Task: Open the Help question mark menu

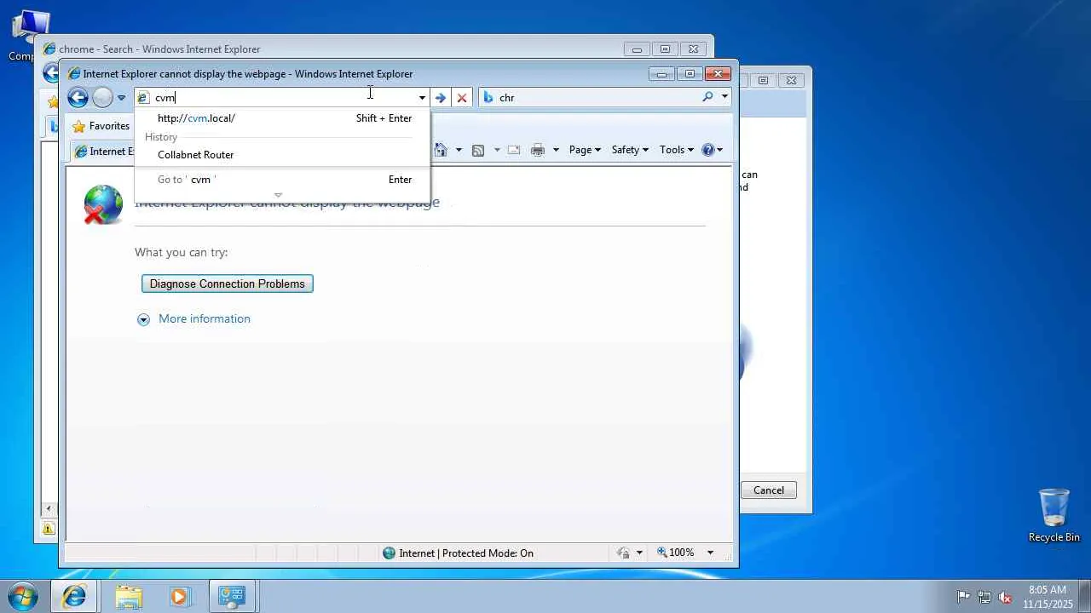Action: click(713, 150)
